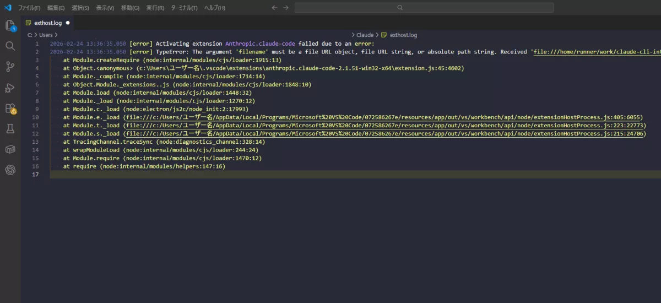Click 'at wrapModuleLoad' line text
The height and width of the screenshot is (303, 661).
tap(161, 150)
